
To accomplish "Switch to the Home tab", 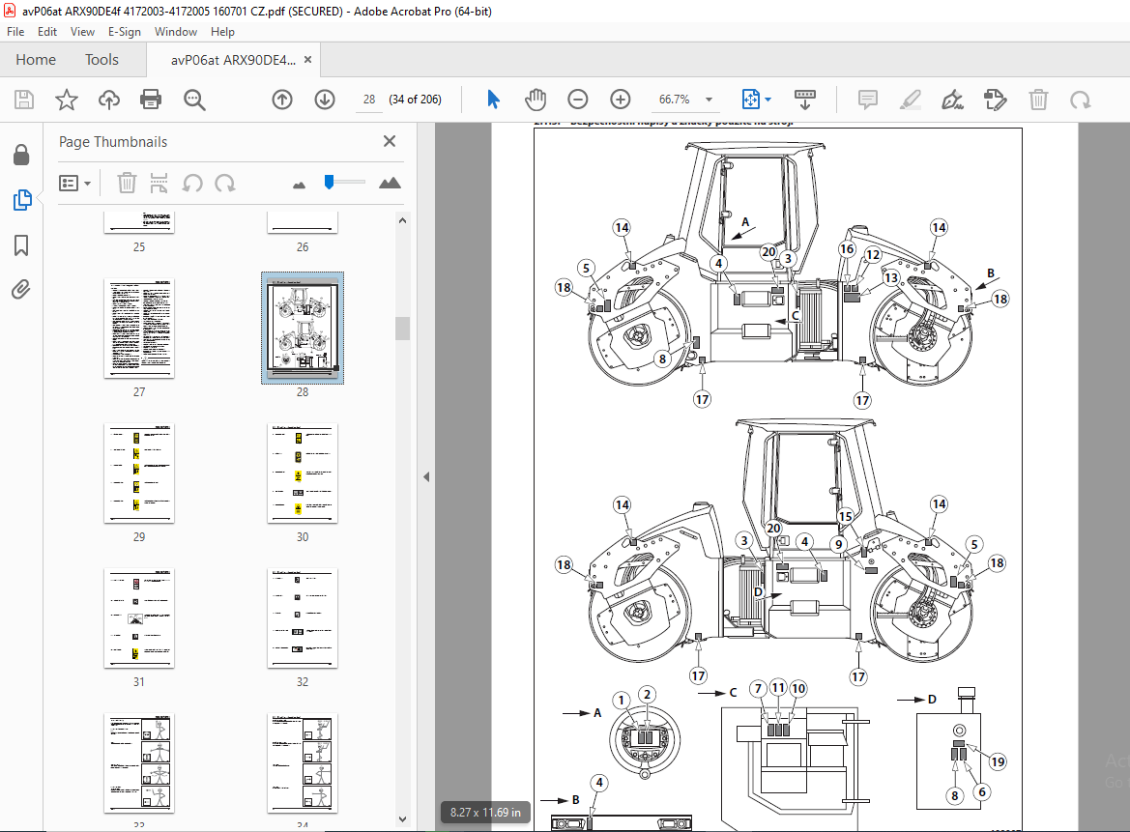I will pyautogui.click(x=36, y=60).
